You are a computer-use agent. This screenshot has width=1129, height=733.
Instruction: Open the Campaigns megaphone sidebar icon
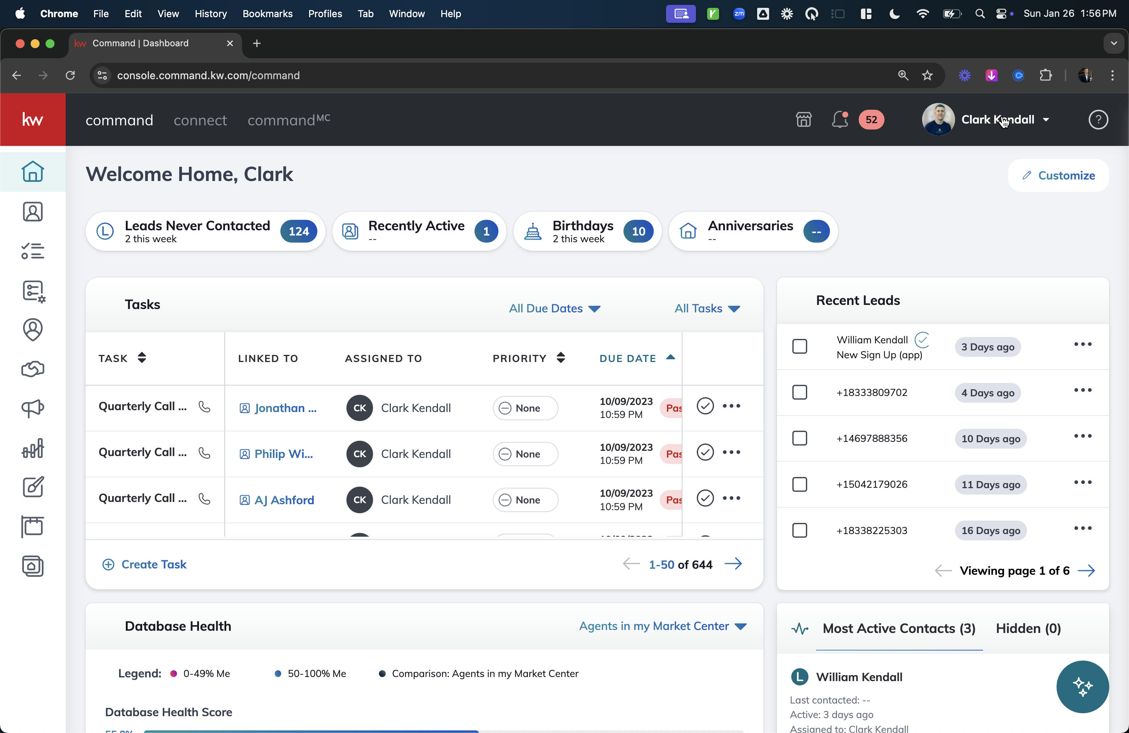pos(33,408)
